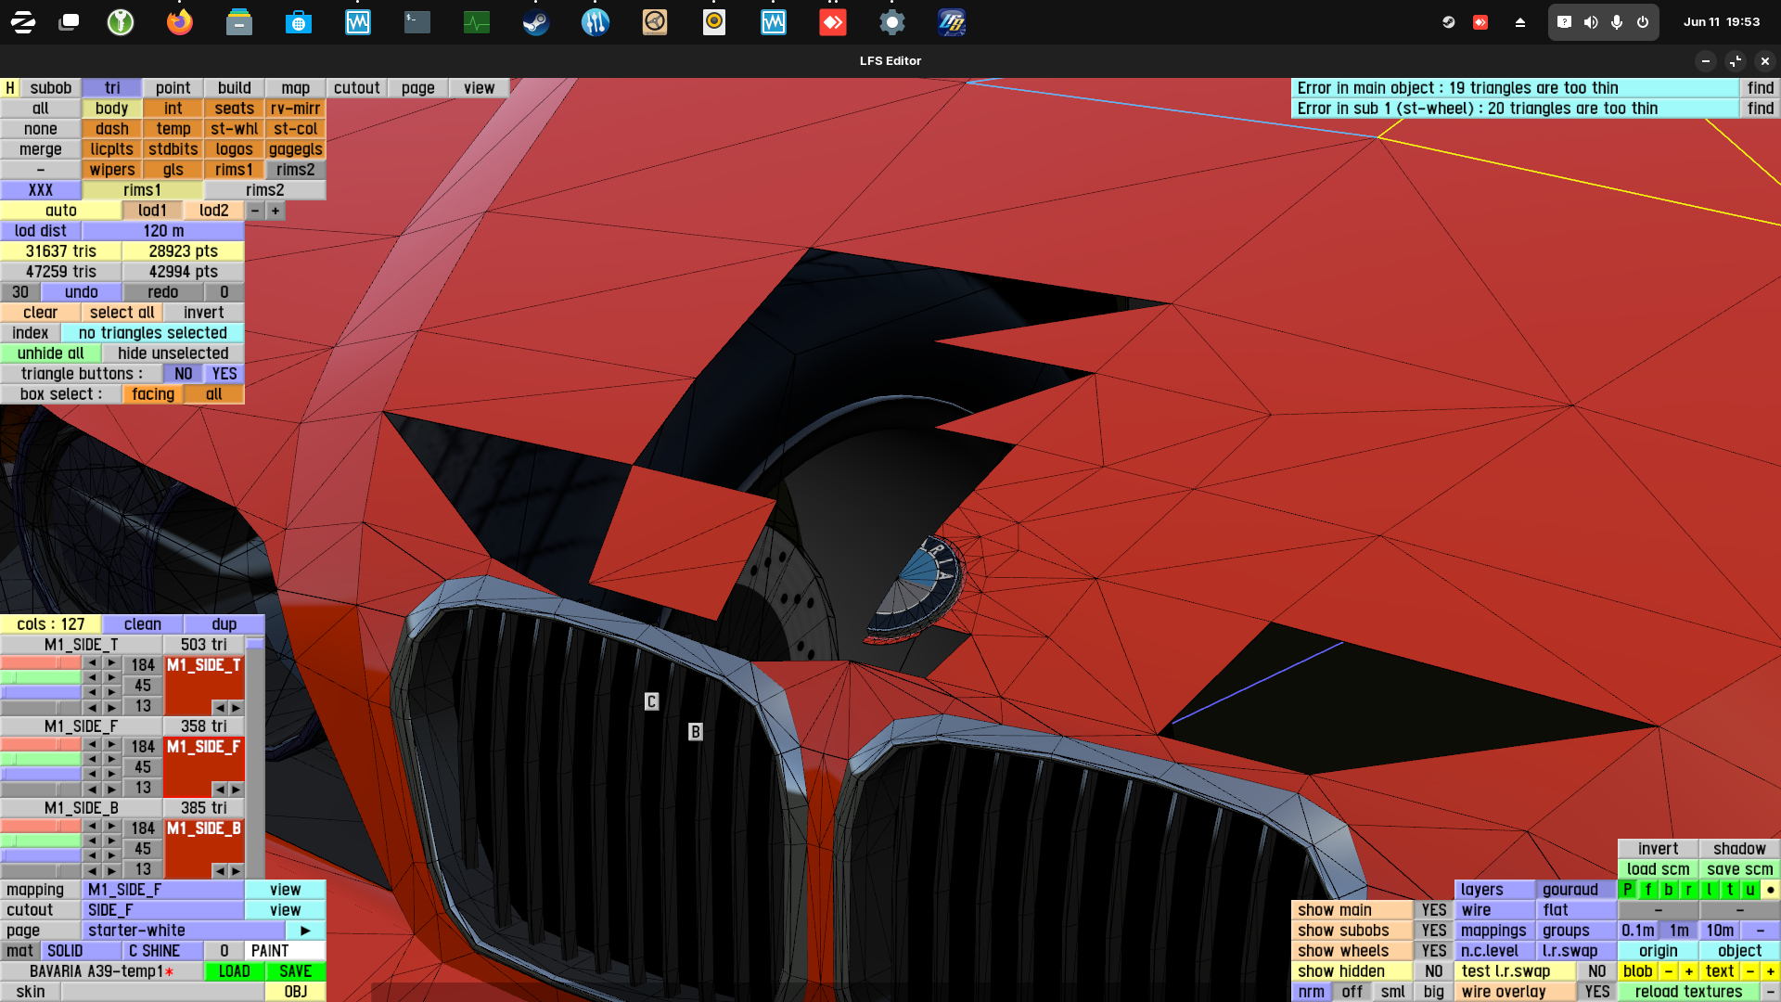The width and height of the screenshot is (1781, 1002).
Task: Open Steam from the top taskbar
Action: (x=535, y=22)
